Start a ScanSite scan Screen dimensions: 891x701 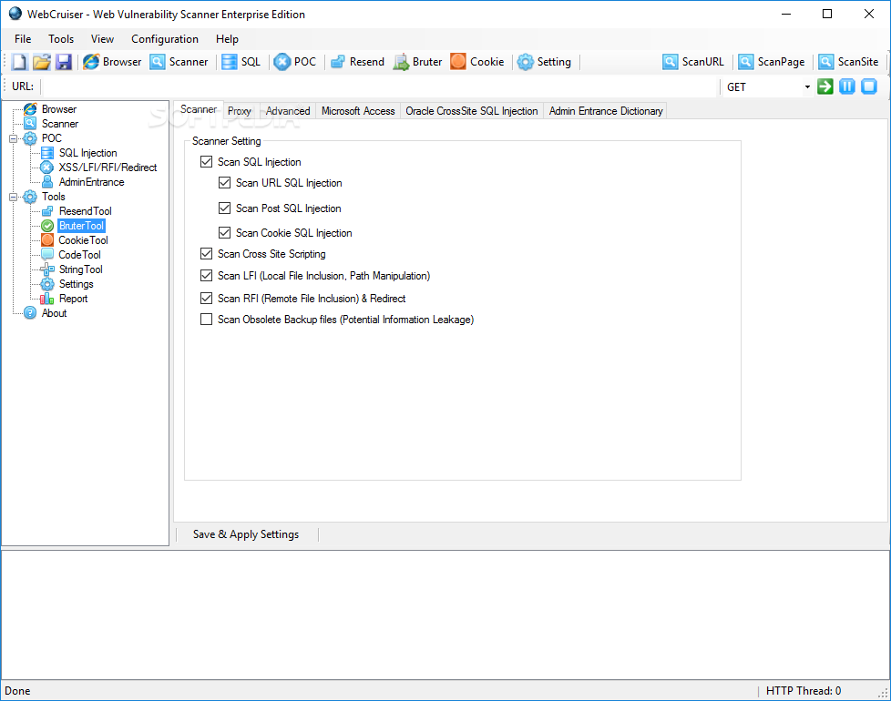(x=849, y=62)
